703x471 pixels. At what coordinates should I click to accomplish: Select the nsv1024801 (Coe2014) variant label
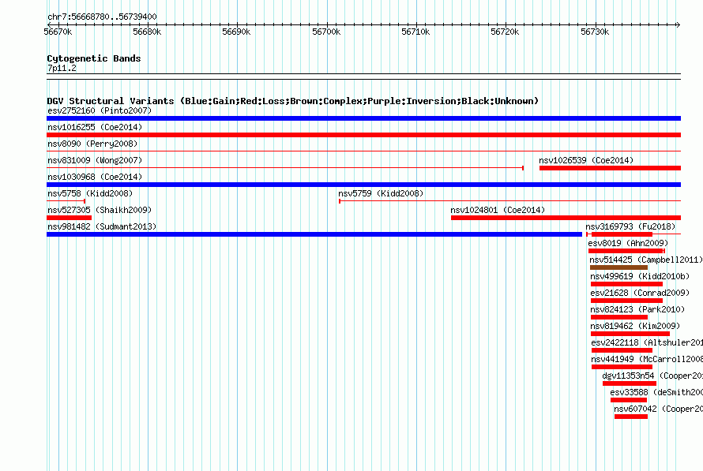pyautogui.click(x=498, y=210)
